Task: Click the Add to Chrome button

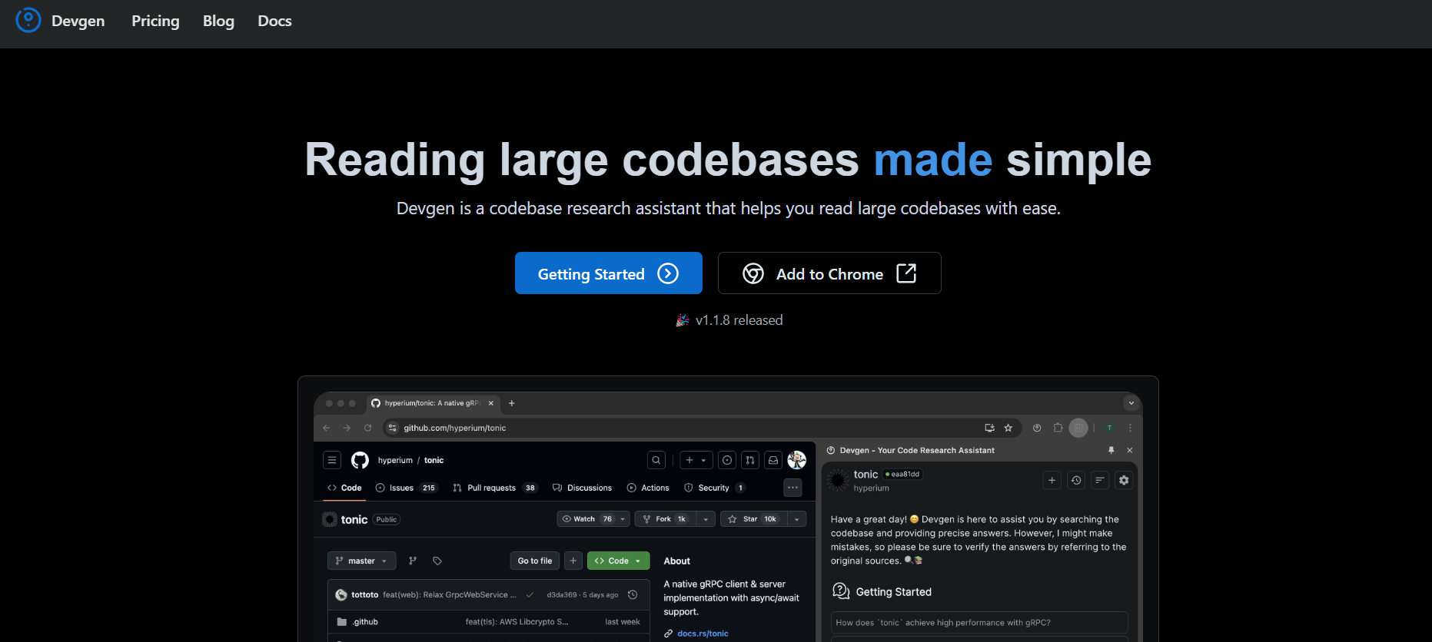Action: [x=829, y=273]
